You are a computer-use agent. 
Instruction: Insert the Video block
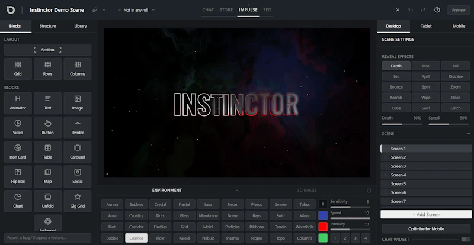[18, 127]
